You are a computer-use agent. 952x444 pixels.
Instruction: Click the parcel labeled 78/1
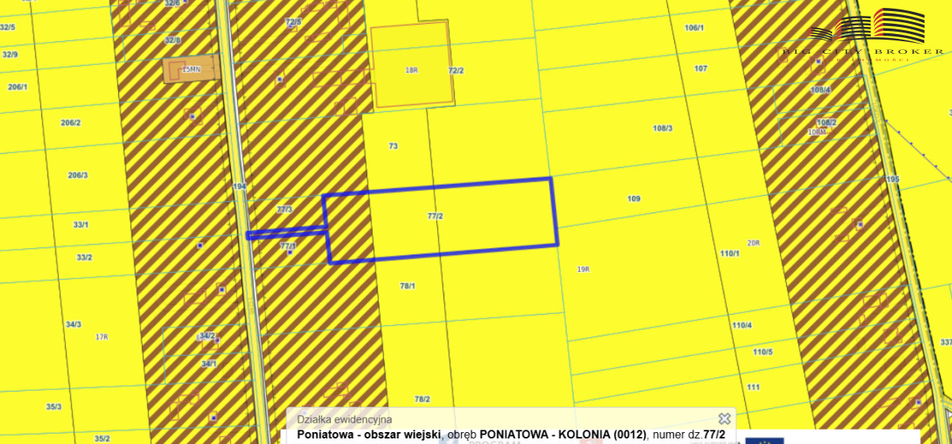(408, 286)
